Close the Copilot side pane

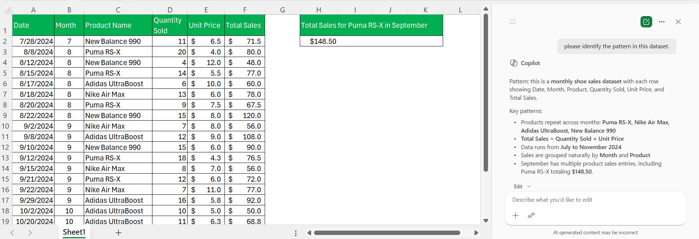pyautogui.click(x=678, y=22)
